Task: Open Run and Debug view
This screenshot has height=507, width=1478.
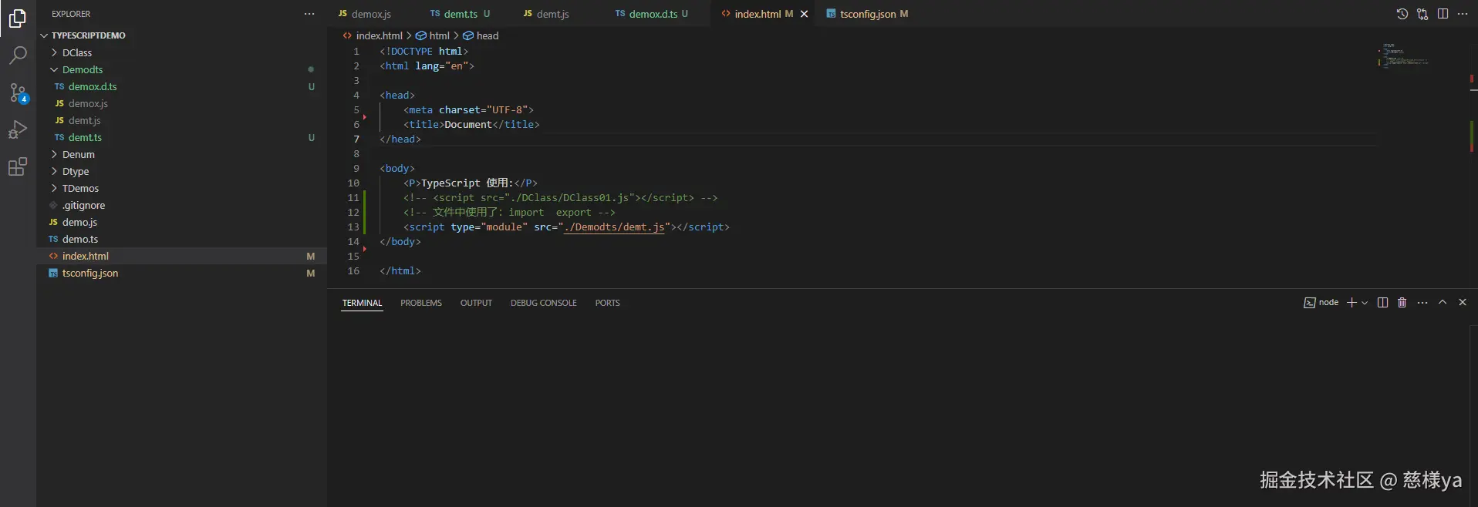Action: coord(17,129)
